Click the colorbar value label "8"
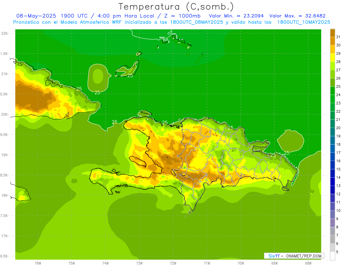This screenshot has height=267, width=346. 337,227
